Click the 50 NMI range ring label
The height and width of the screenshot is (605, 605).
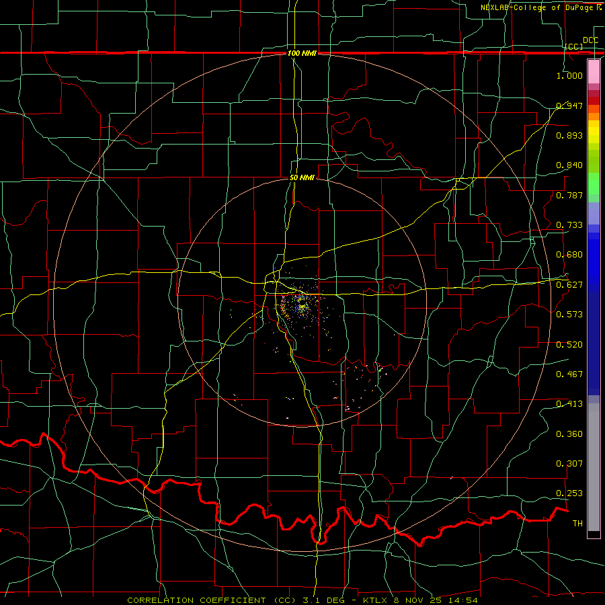point(302,177)
